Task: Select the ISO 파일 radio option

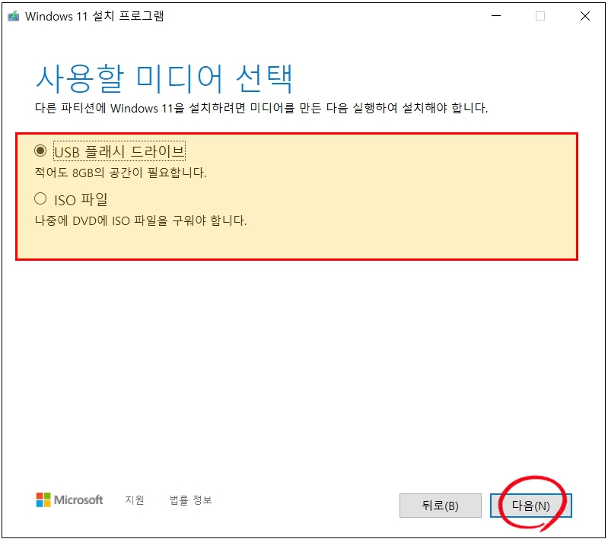Action: 40,198
